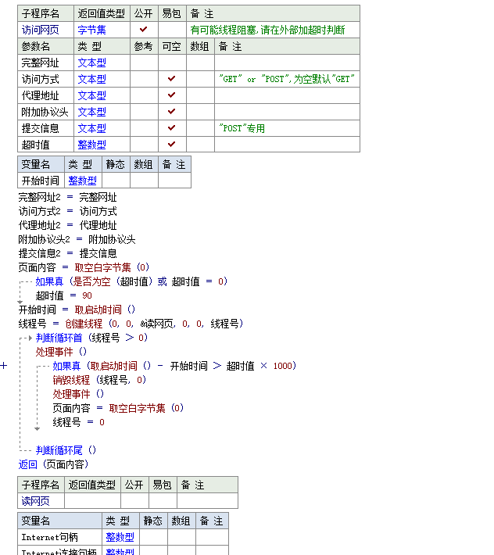Select the parameter name 访问方式
Screen dimensions: 494x555
(x=41, y=79)
